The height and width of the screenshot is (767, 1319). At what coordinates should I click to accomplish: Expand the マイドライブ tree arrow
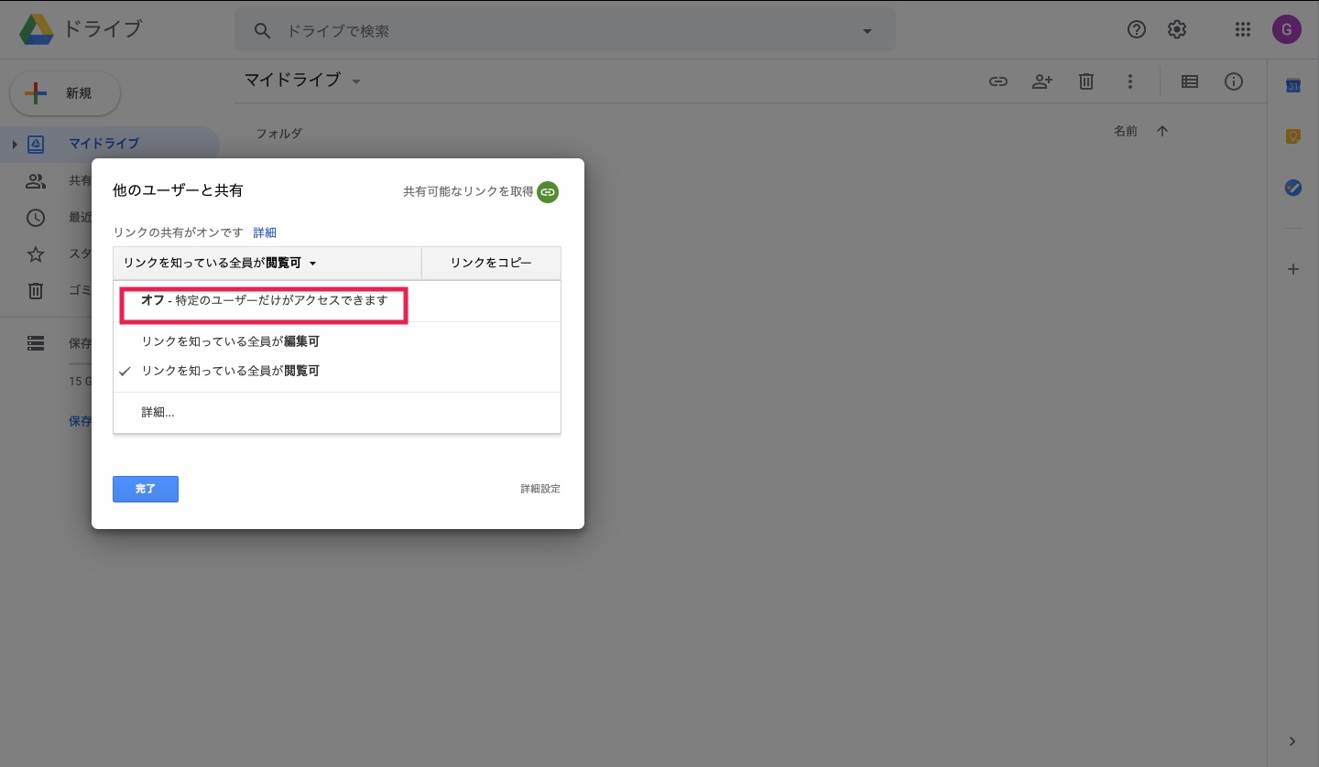pos(15,144)
